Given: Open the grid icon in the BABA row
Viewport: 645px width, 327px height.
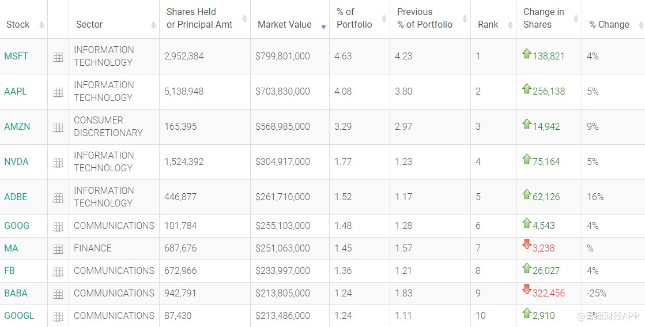Looking at the screenshot, I should pos(58,294).
